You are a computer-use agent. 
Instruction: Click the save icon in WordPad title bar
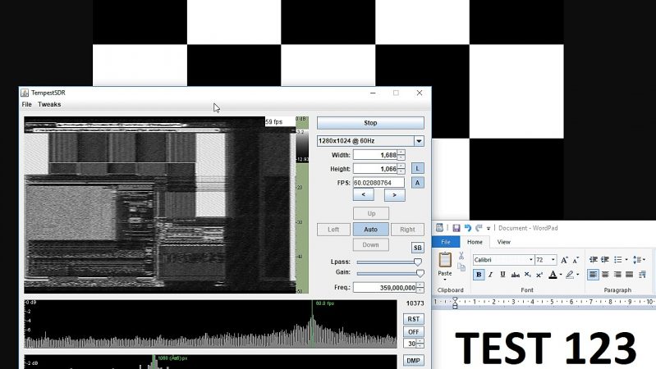[456, 228]
